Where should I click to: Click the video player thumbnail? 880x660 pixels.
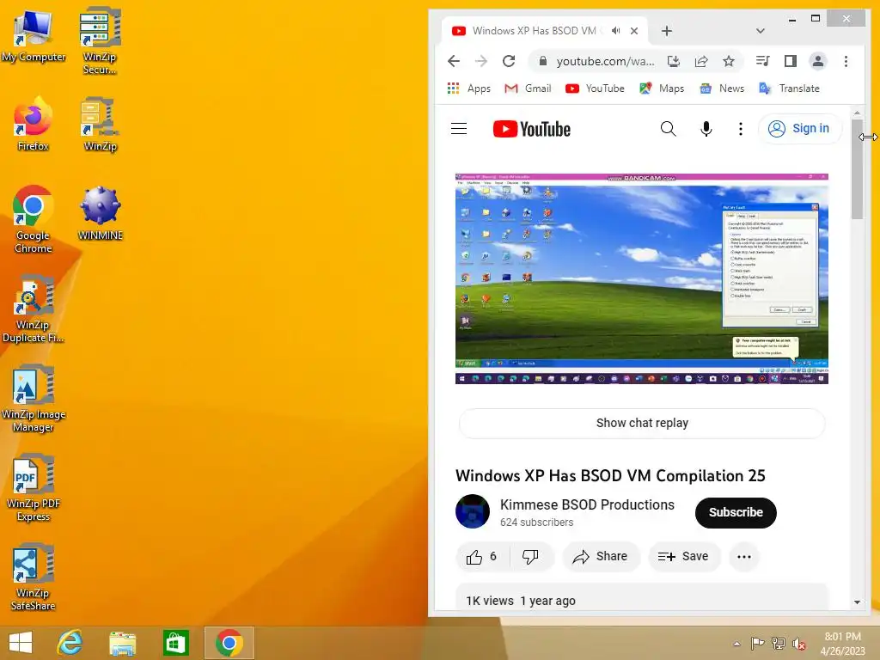pos(641,278)
